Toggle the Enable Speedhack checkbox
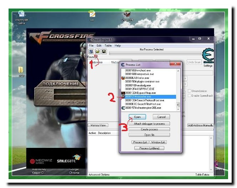This screenshot has height=188, width=237. point(189,96)
